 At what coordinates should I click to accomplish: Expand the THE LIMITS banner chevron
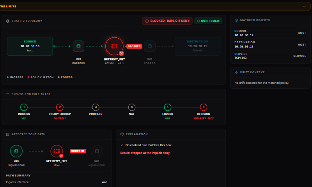point(304,7)
